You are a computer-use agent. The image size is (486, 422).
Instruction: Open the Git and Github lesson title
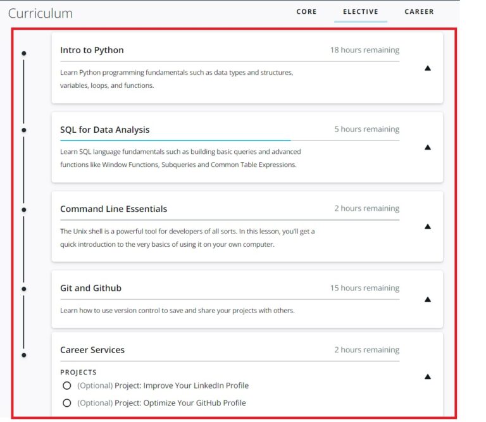tap(90, 288)
